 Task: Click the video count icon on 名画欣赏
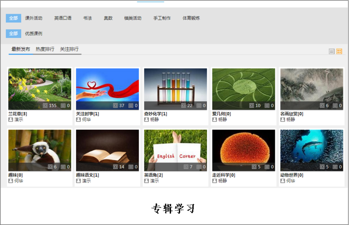pyautogui.click(x=322, y=105)
